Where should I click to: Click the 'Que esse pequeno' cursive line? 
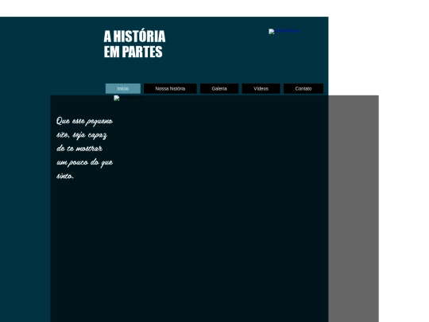(x=84, y=121)
